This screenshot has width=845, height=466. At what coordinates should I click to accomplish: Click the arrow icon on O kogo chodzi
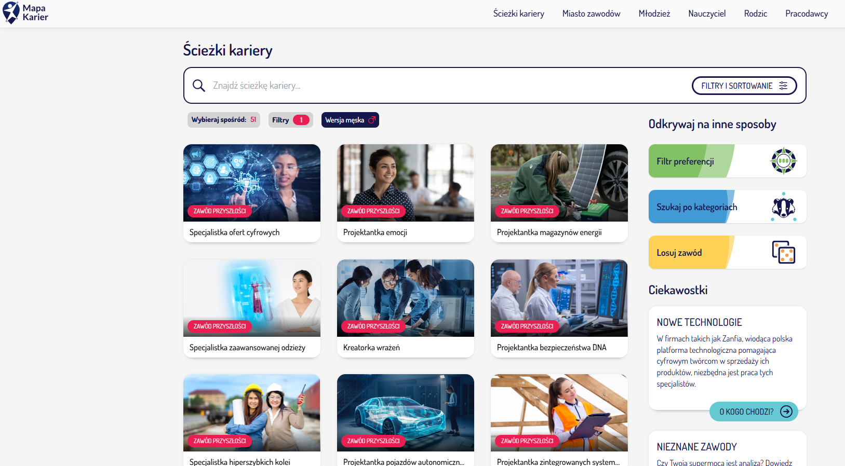coord(786,412)
